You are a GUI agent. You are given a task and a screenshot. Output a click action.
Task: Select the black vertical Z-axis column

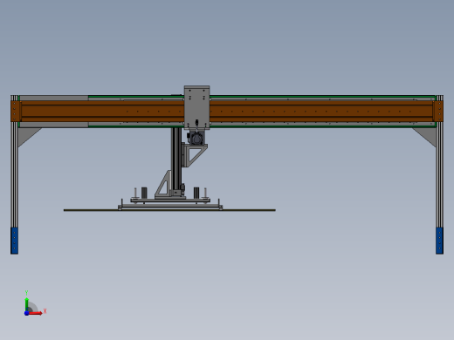click(x=176, y=160)
